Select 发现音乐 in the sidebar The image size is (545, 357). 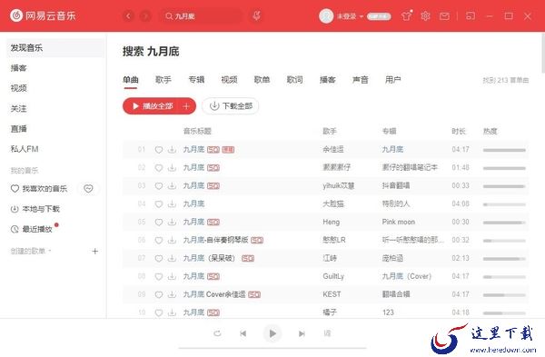[55, 48]
